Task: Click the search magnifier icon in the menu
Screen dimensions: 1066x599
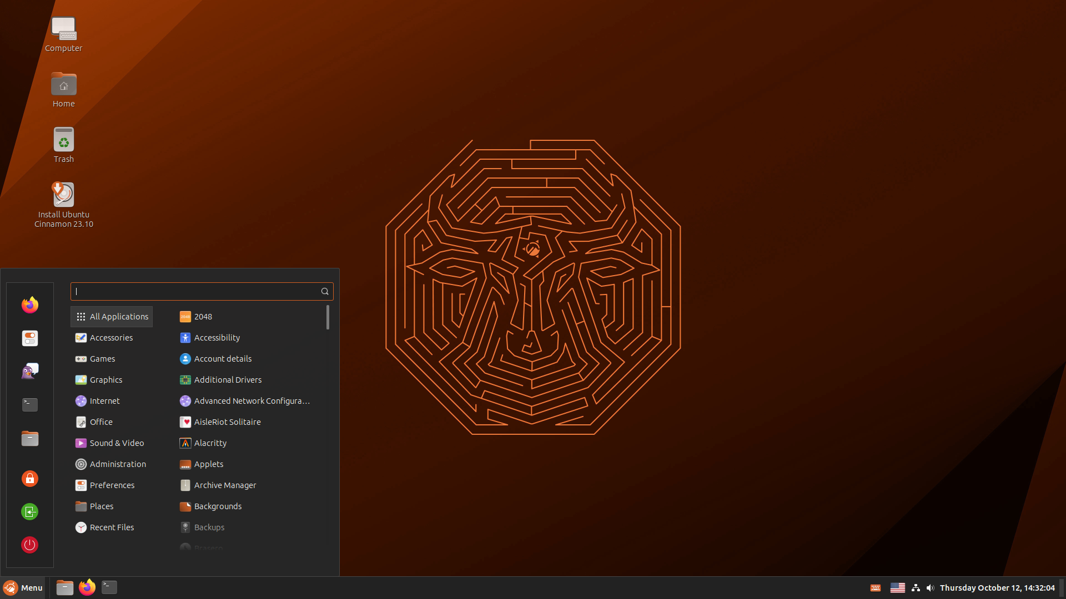Action: point(325,292)
